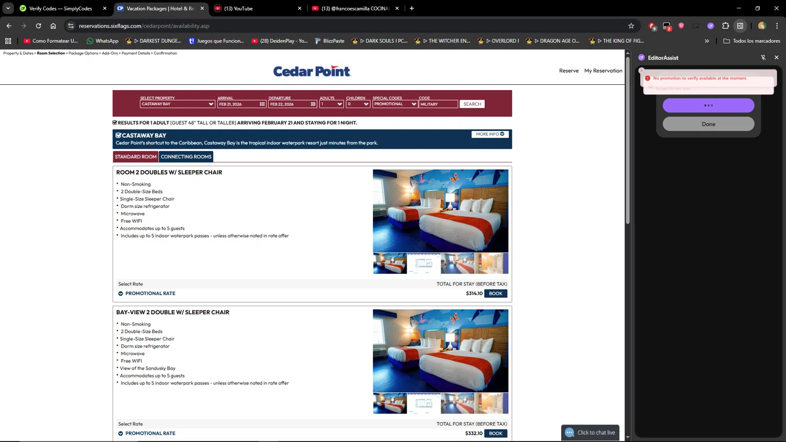Image resolution: width=786 pixels, height=442 pixels.
Task: Show the hidden bookmarks overflow chevron
Action: point(707,41)
